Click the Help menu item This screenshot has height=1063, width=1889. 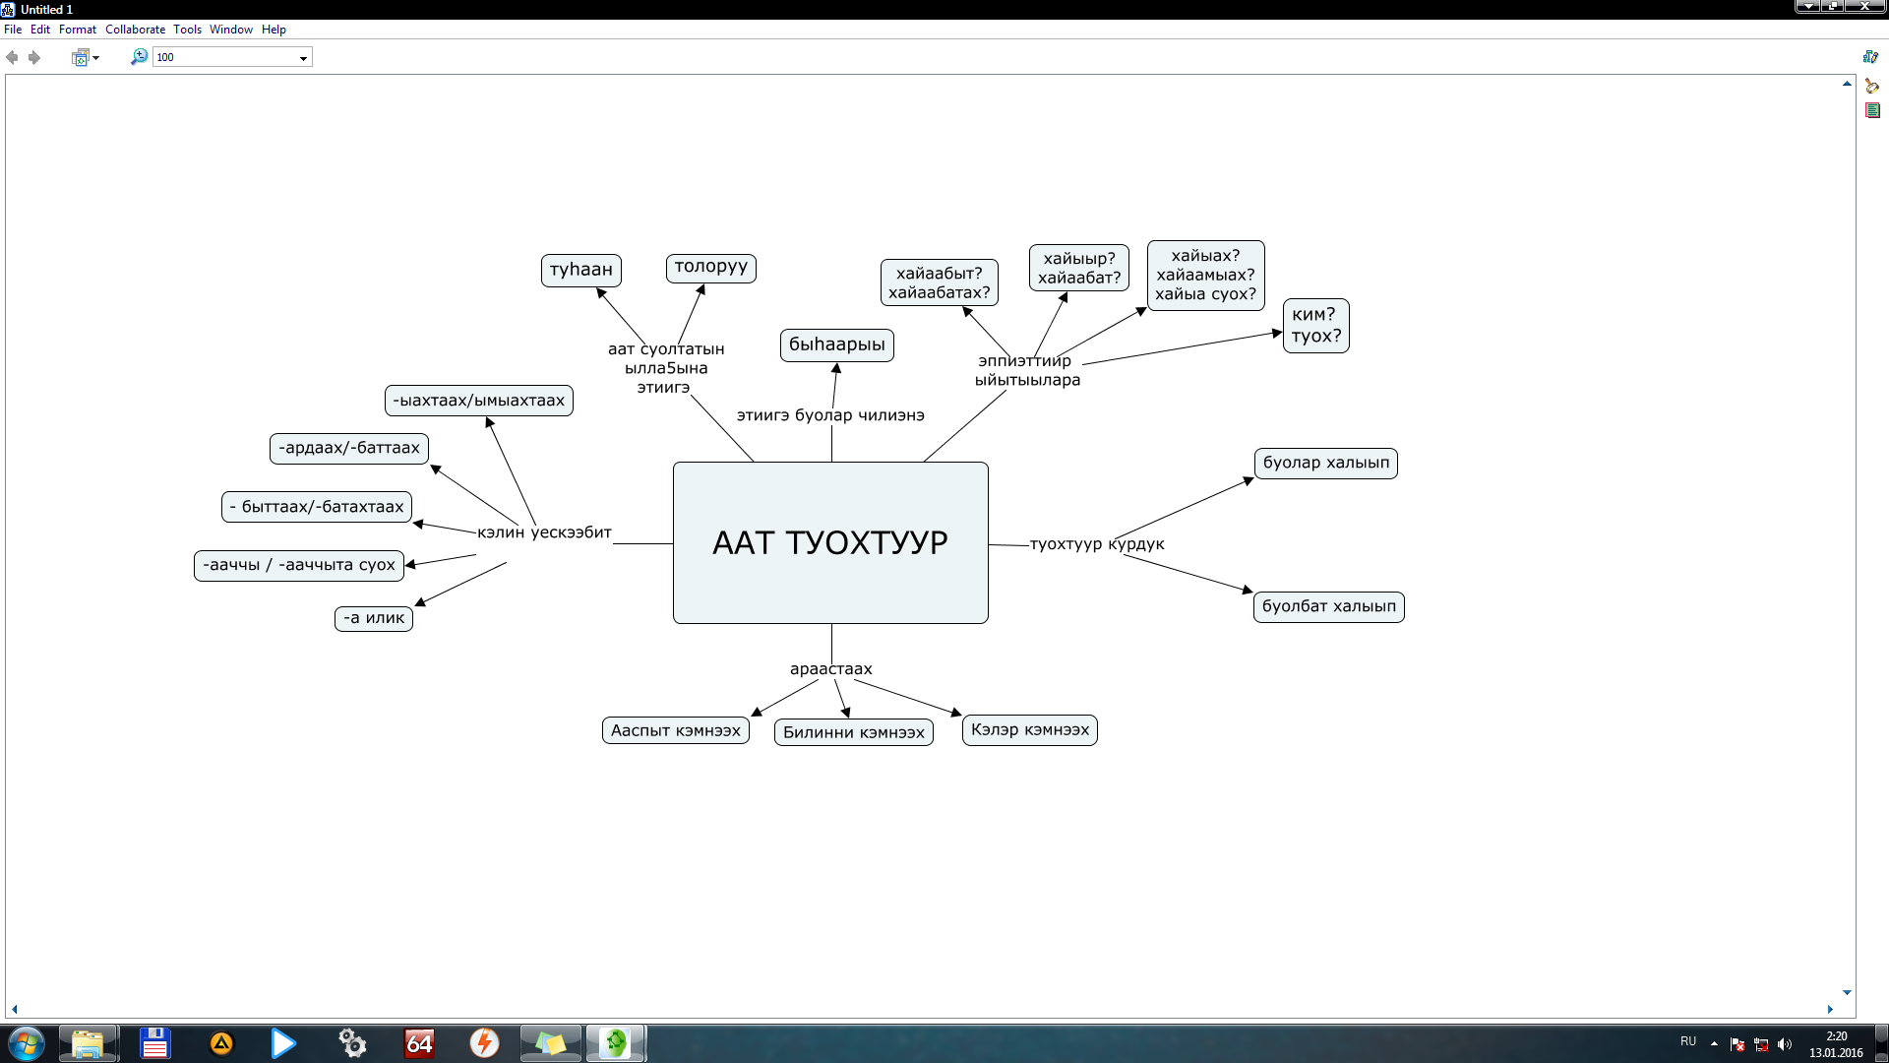[x=272, y=30]
